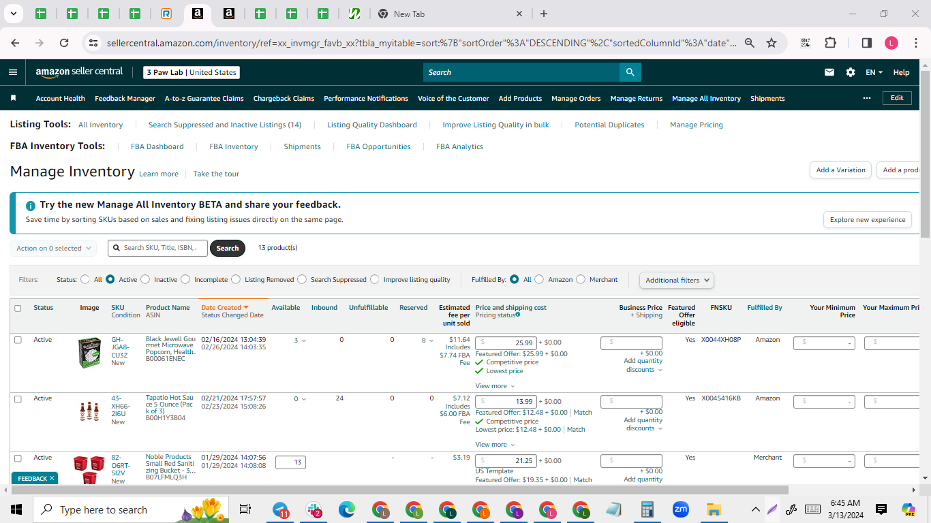Open a new browser tab
Image resolution: width=931 pixels, height=523 pixels.
[543, 14]
